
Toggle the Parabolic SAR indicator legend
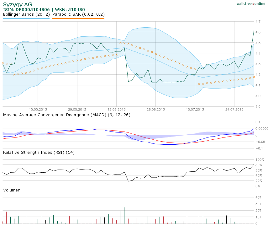coord(78,14)
